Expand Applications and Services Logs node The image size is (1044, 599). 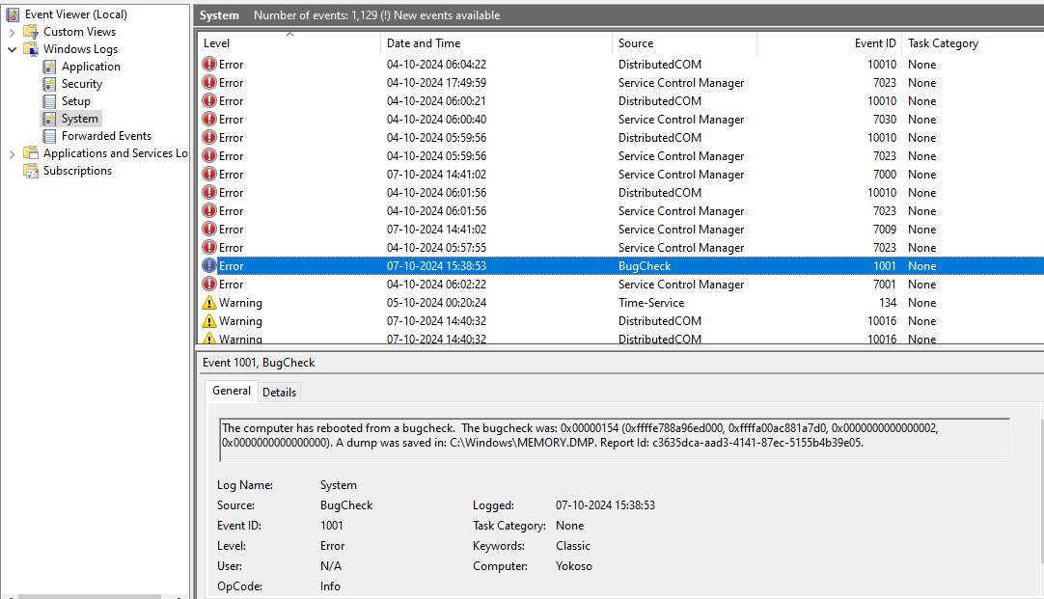pyautogui.click(x=12, y=153)
